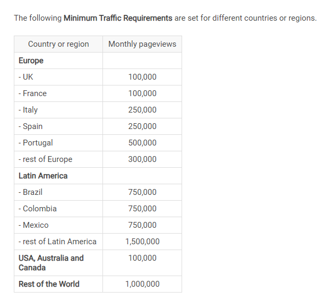Select the Portugal row label
335x300 pixels.
pos(36,143)
